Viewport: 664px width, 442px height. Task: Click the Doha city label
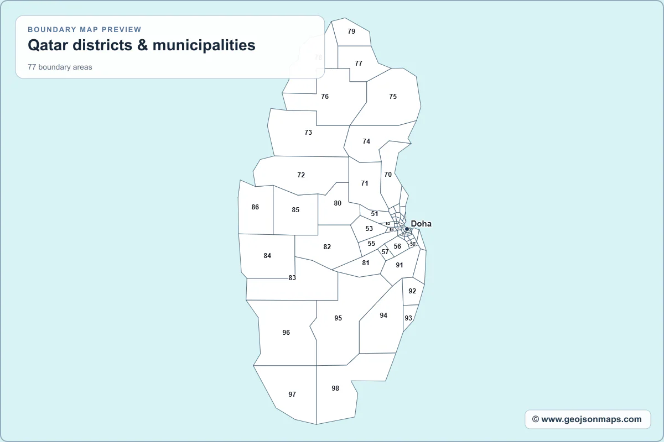click(421, 224)
